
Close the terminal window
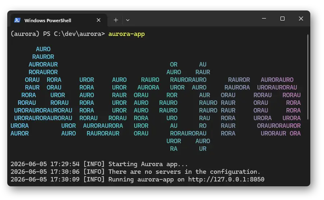tap(301, 19)
